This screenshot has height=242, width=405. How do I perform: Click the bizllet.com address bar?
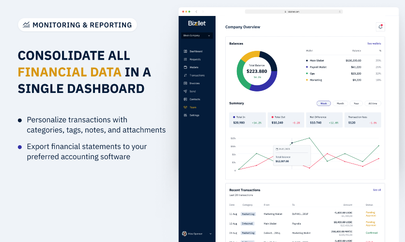(294, 12)
